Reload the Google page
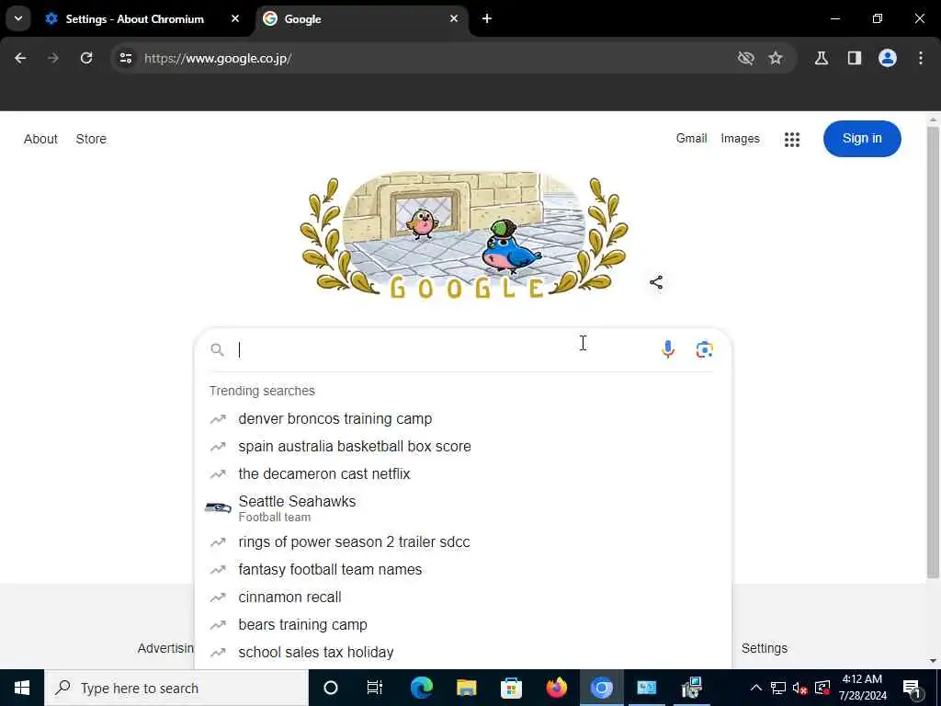This screenshot has width=941, height=706. 86,58
